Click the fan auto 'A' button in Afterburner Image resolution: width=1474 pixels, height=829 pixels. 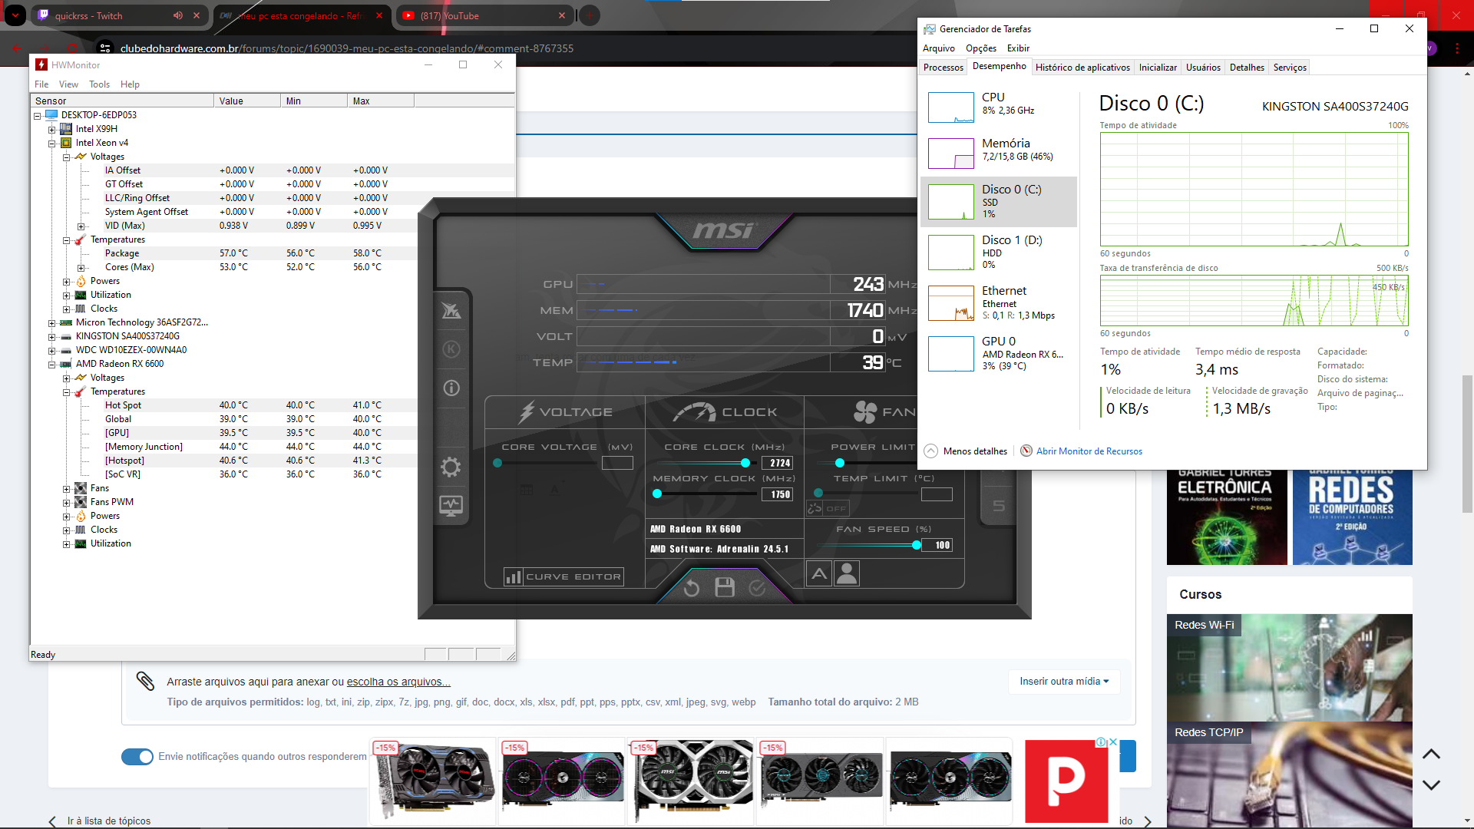(x=820, y=573)
